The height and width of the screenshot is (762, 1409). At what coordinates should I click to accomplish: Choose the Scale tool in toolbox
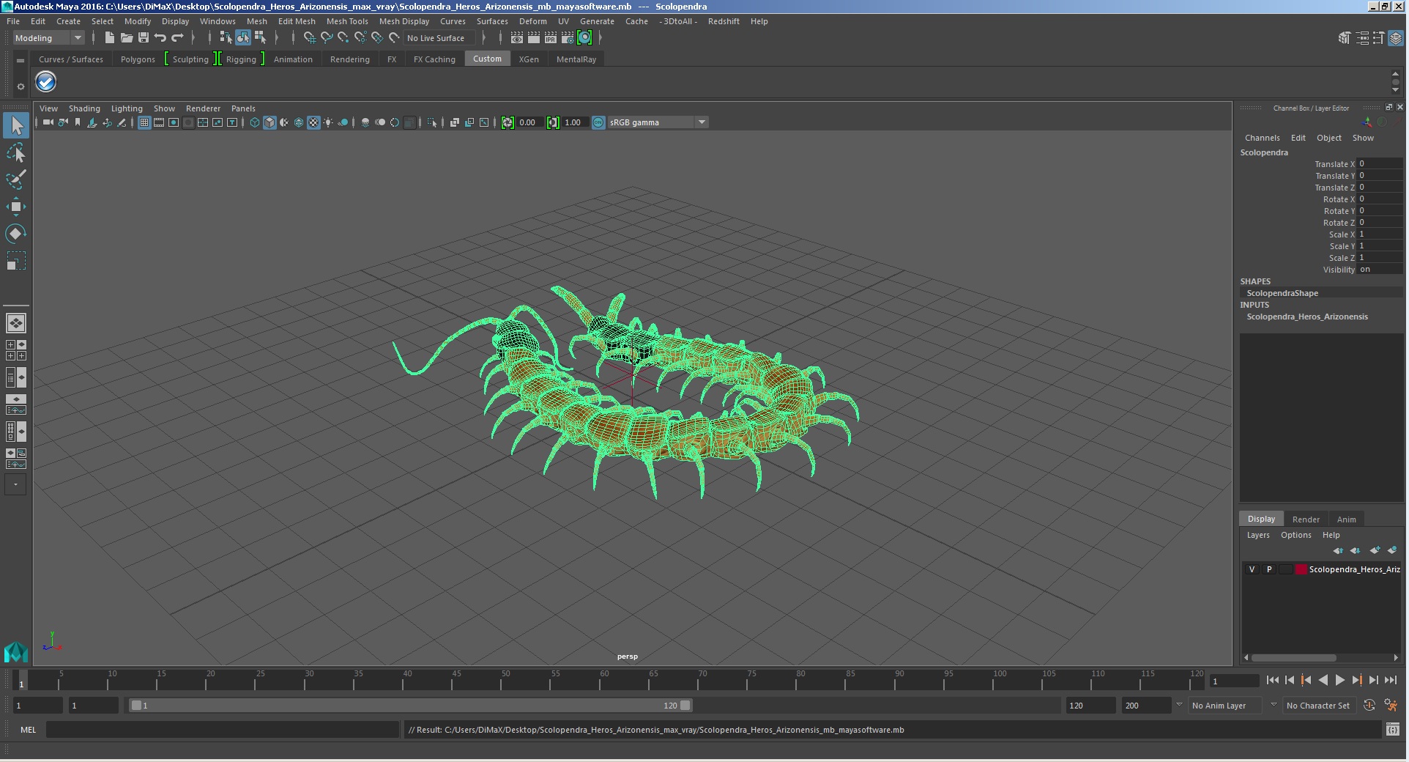pyautogui.click(x=16, y=261)
